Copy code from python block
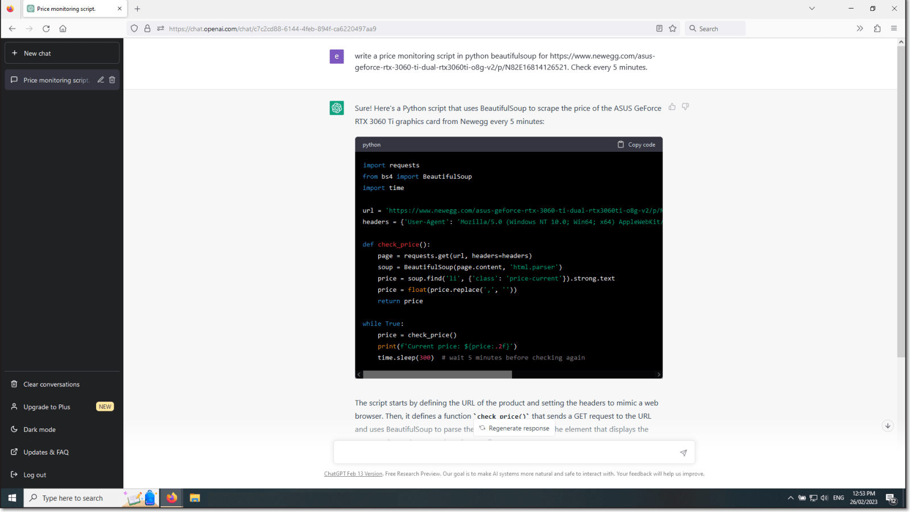Screen dimensions: 910x512 pyautogui.click(x=636, y=144)
